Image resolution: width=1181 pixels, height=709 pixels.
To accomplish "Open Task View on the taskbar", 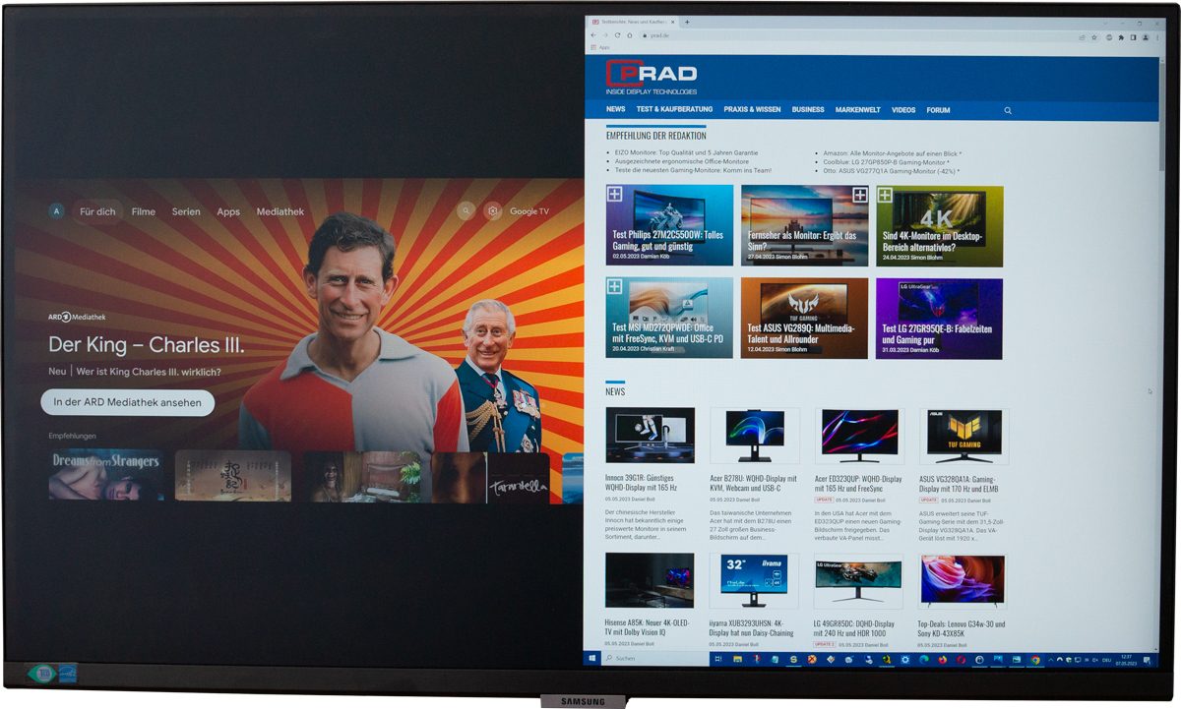I will coord(719,659).
